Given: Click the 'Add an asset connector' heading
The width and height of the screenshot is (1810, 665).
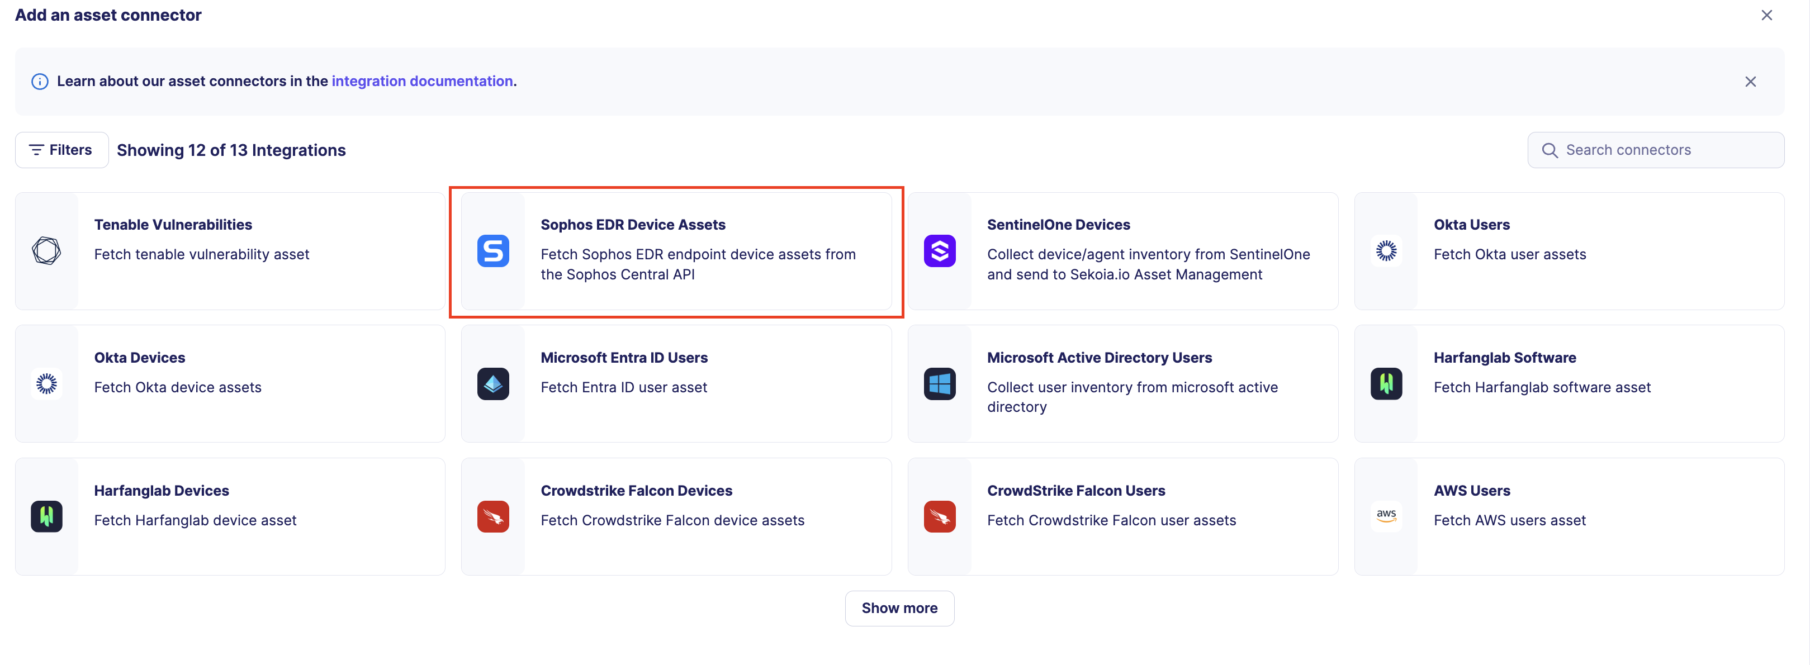Looking at the screenshot, I should pos(108,15).
